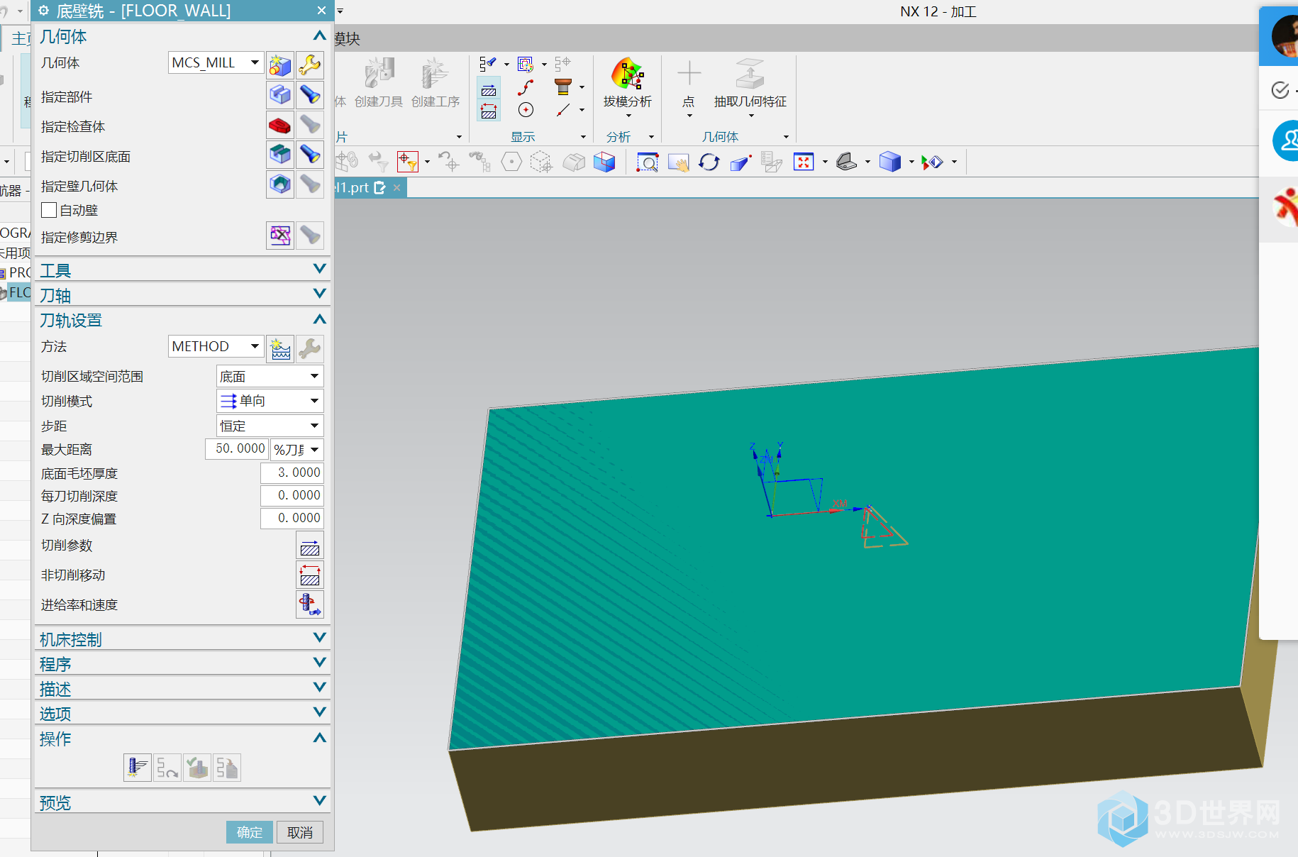Collapse the Path Settings (刀轨设置) section

point(319,319)
